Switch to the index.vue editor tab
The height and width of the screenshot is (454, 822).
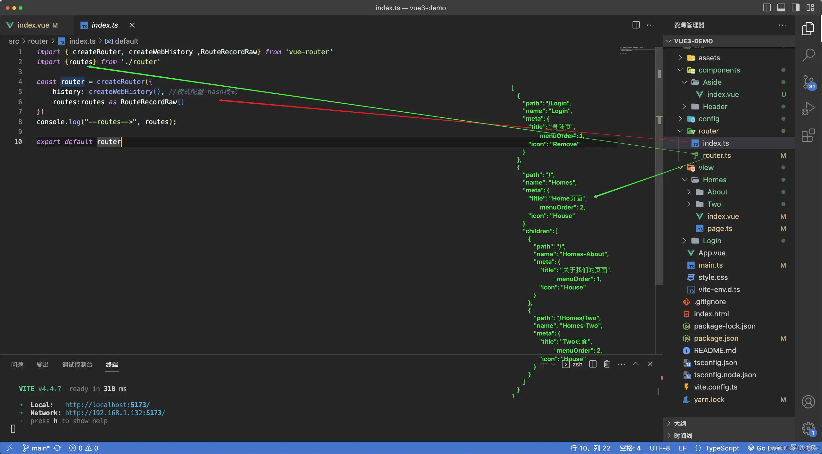(33, 25)
